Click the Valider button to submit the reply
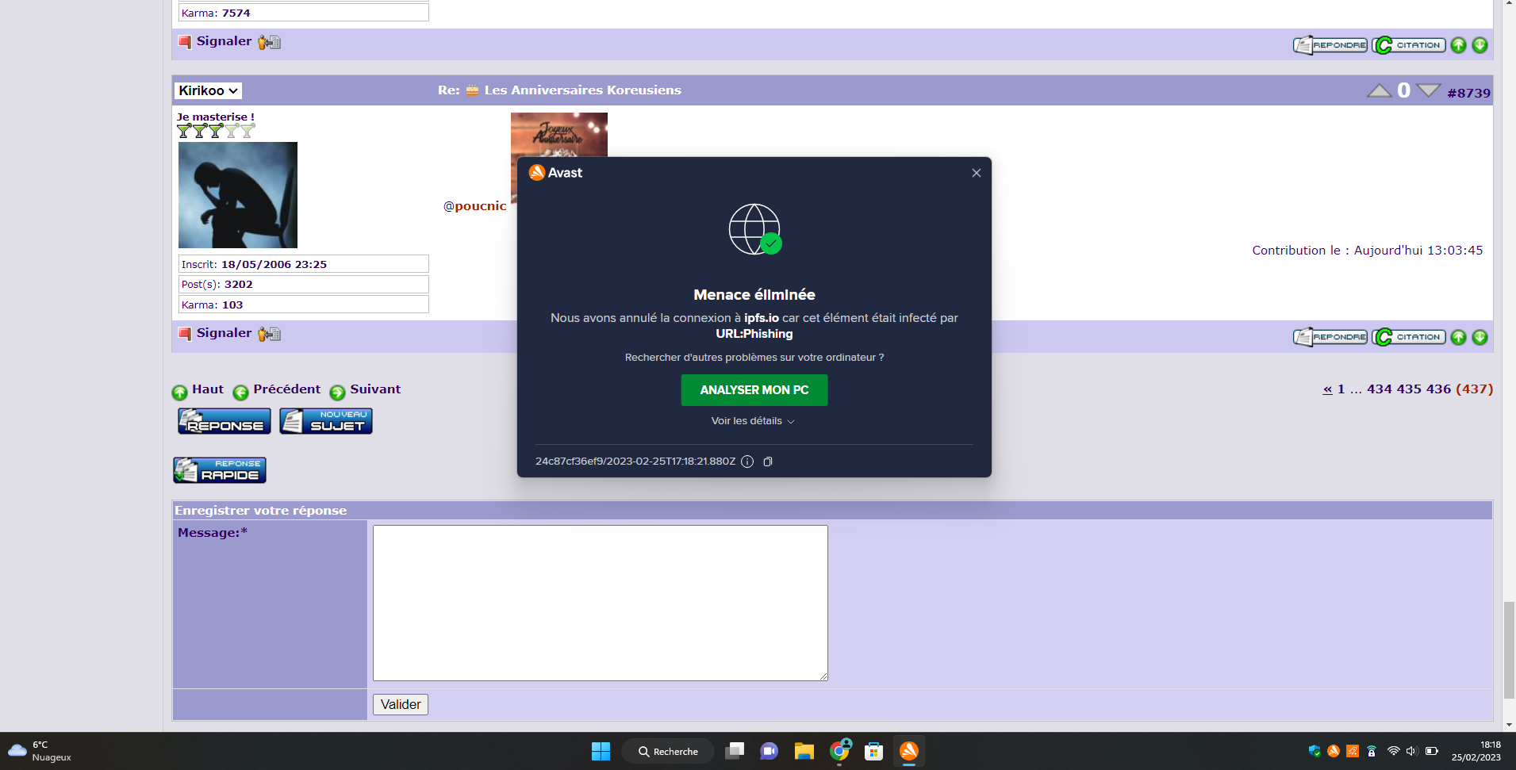This screenshot has width=1516, height=770. pos(400,704)
